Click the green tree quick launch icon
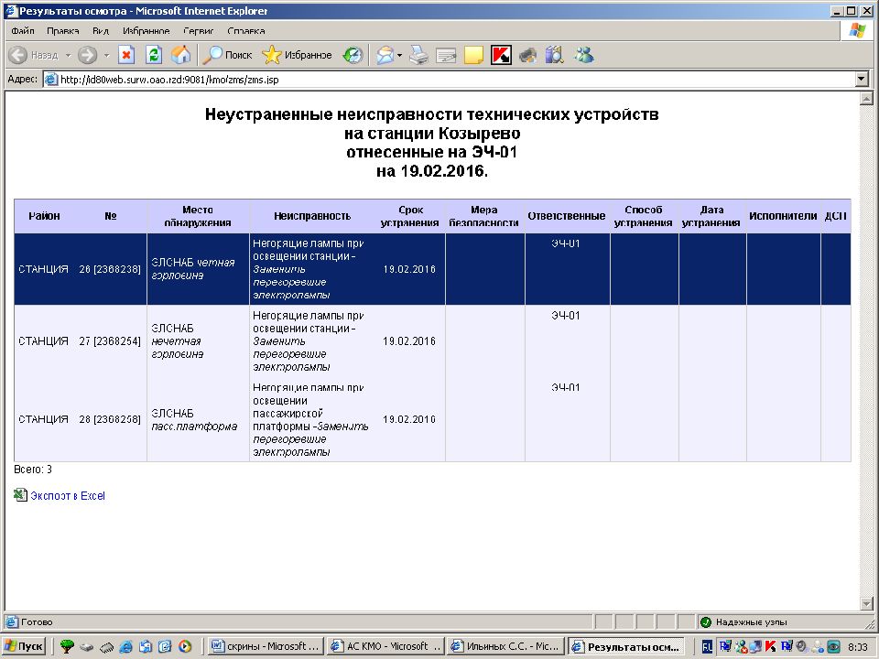The height and width of the screenshot is (659, 879). click(67, 646)
